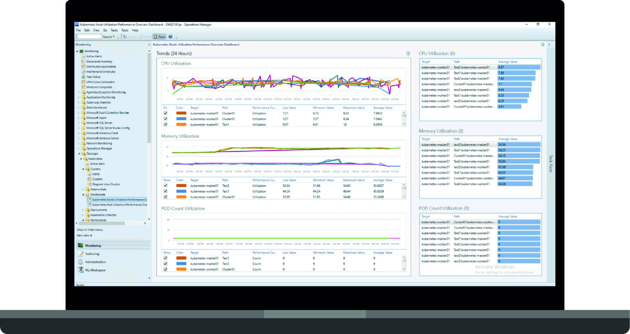
Task: Uncheck Memory Utilization kubernetes-master01 Test2 series
Action: click(165, 186)
